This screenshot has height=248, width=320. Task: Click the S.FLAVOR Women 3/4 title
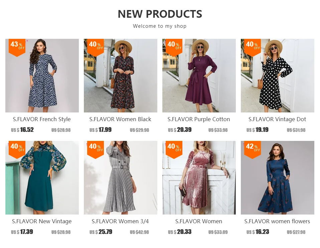(120, 221)
